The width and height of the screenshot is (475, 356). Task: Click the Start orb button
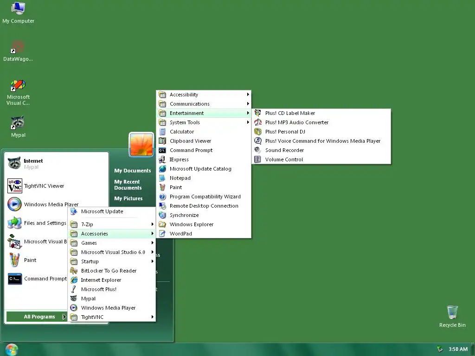(x=11, y=350)
